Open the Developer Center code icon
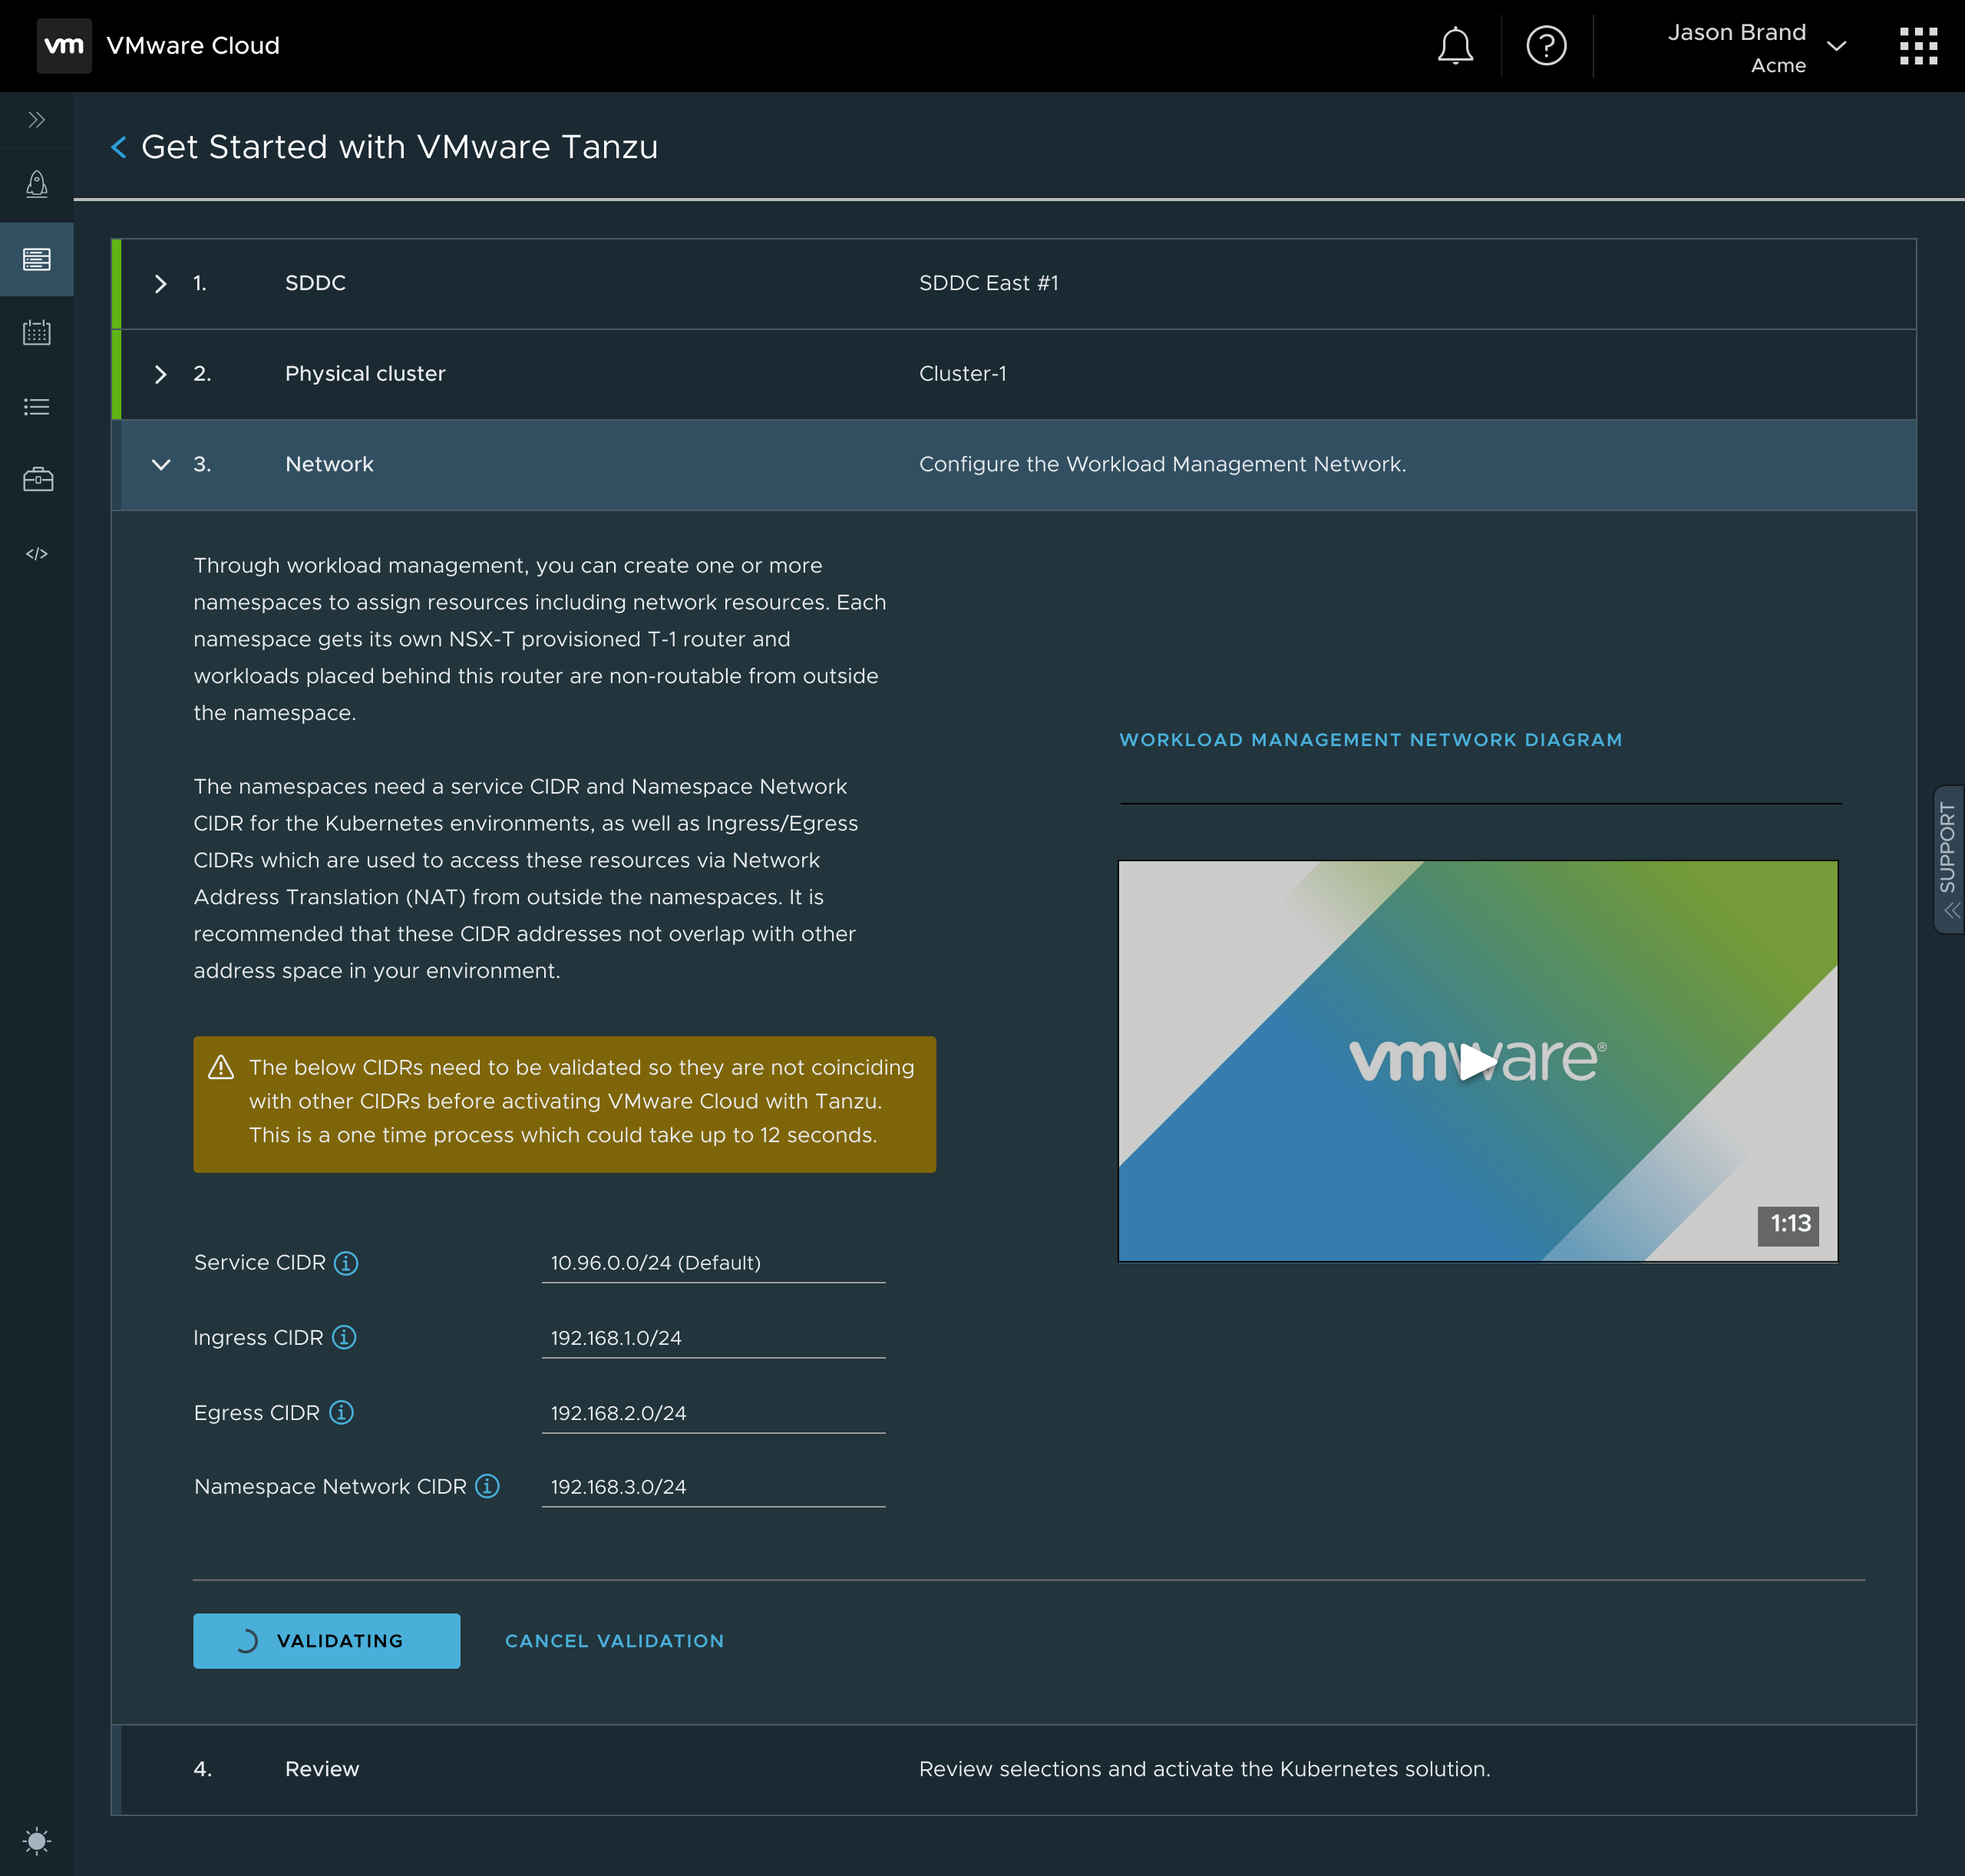This screenshot has height=1876, width=1965. tap(37, 552)
